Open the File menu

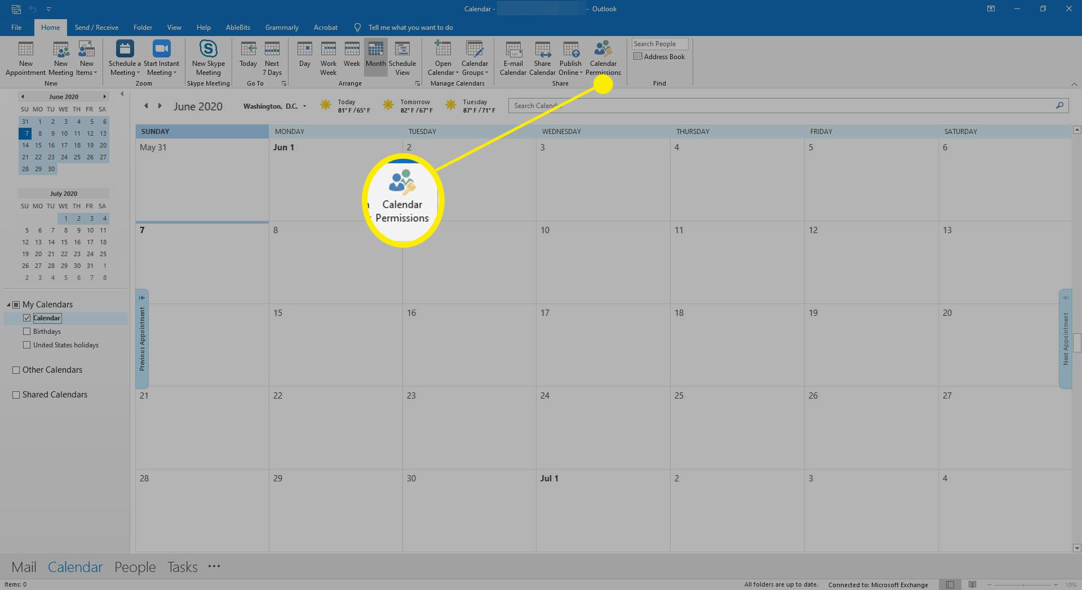(x=16, y=28)
